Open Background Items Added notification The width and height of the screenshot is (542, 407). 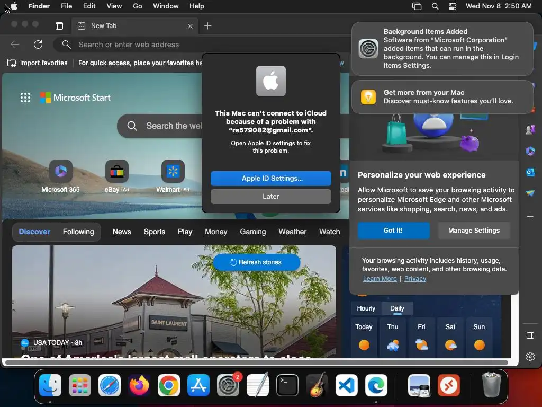tap(442, 48)
